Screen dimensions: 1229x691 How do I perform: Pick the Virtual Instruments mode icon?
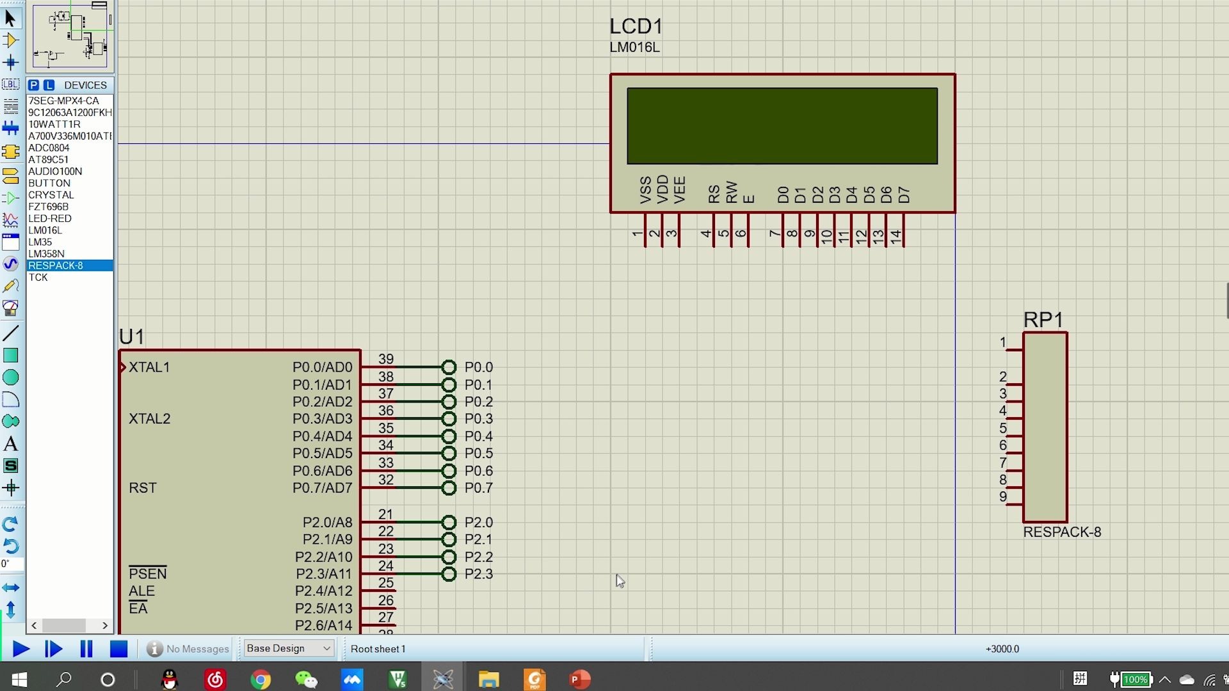pyautogui.click(x=10, y=308)
